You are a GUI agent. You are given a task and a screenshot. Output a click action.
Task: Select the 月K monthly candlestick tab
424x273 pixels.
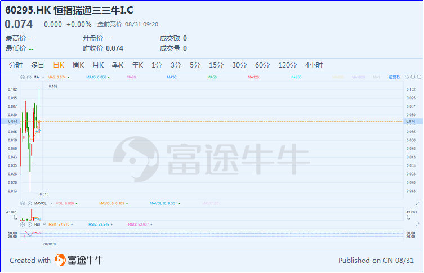tap(98, 65)
